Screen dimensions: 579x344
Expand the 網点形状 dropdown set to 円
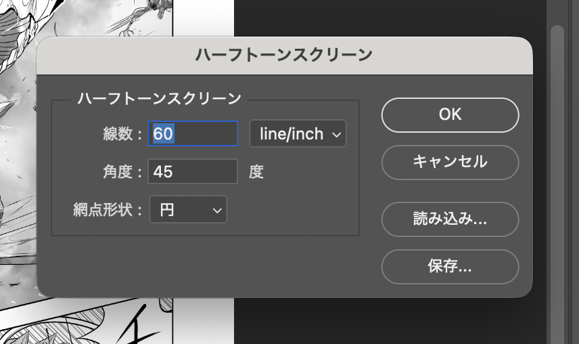point(187,210)
